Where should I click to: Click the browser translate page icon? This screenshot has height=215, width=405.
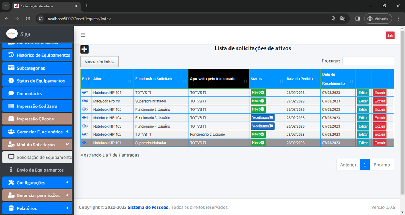[x=343, y=19]
